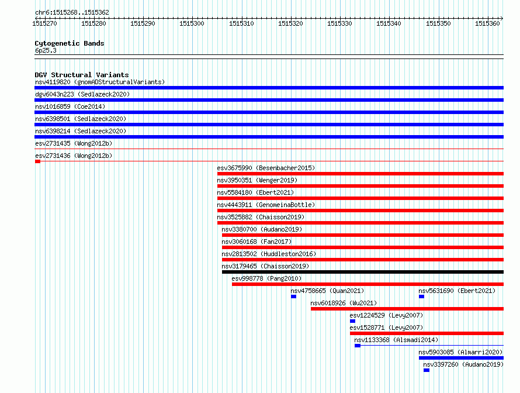The width and height of the screenshot is (520, 393).
Task: Select the red bar under esv3675990
Action: 360,174
